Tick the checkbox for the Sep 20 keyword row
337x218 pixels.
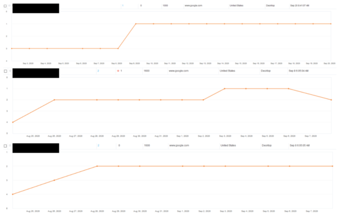6,6
